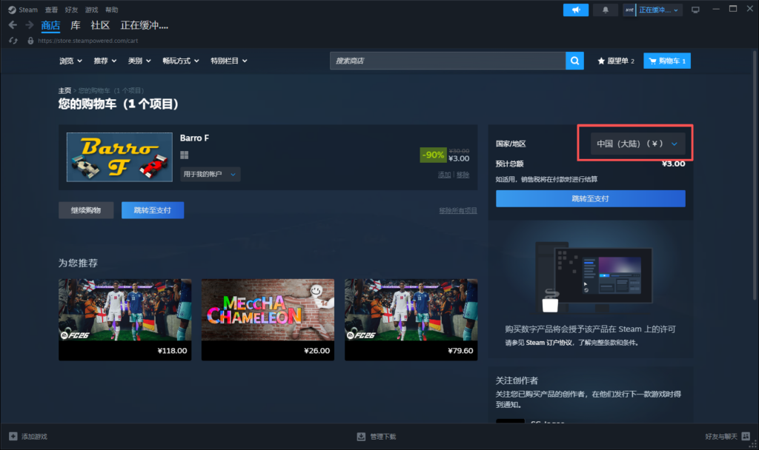
Task: Open the 查看 (View) menu
Action: 51,10
